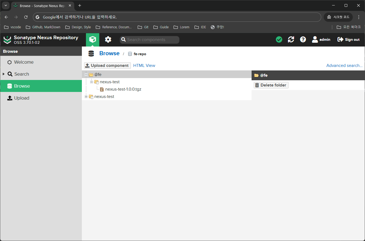
Task: Click Sign out
Action: click(348, 40)
